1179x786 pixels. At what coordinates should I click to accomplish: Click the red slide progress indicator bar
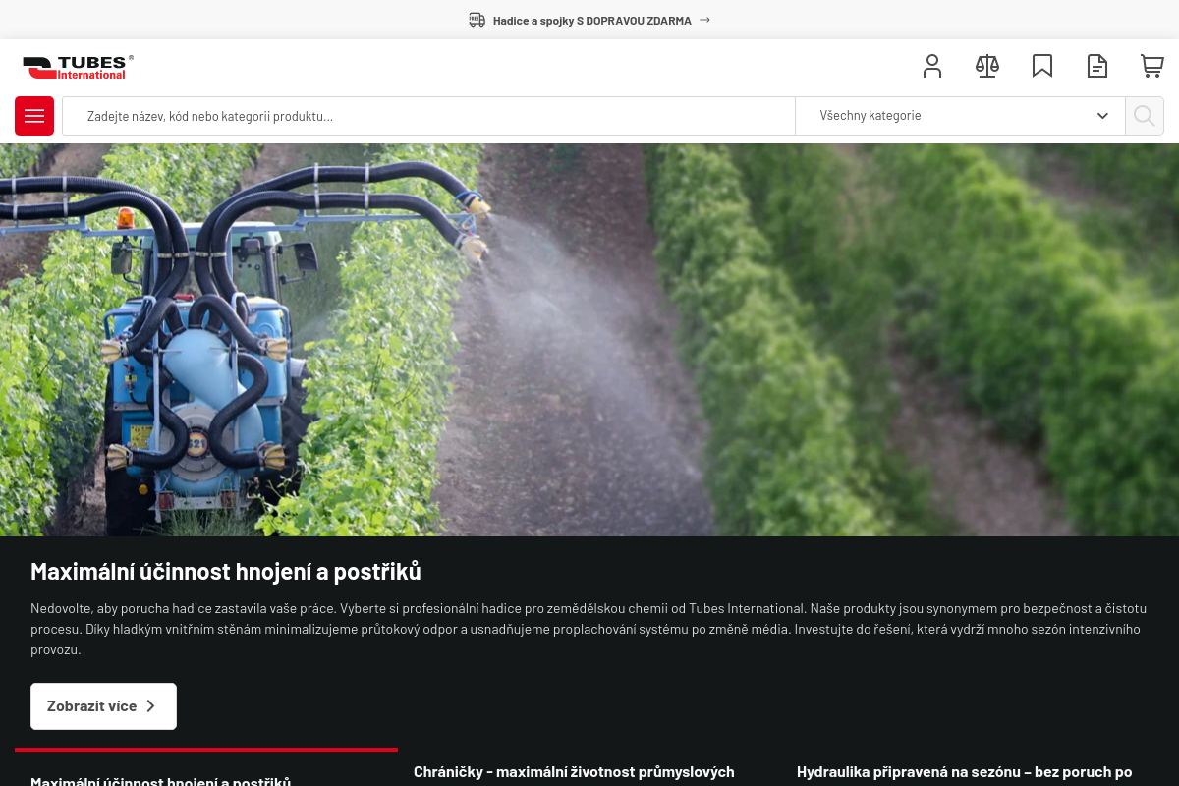point(206,750)
